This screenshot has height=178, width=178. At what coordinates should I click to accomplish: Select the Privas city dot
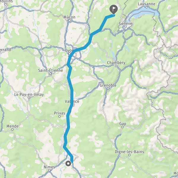pos(59,116)
